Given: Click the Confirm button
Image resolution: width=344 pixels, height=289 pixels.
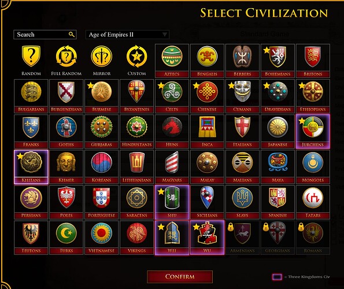Looking at the screenshot, I should coord(180,276).
